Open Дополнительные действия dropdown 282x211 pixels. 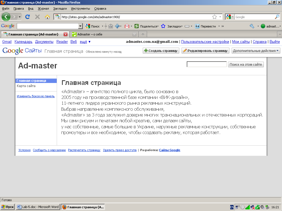(x=256, y=51)
